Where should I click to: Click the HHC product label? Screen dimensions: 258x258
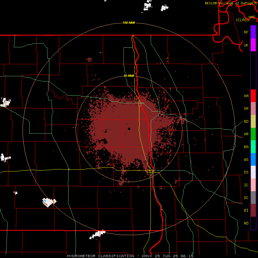coord(252,17)
